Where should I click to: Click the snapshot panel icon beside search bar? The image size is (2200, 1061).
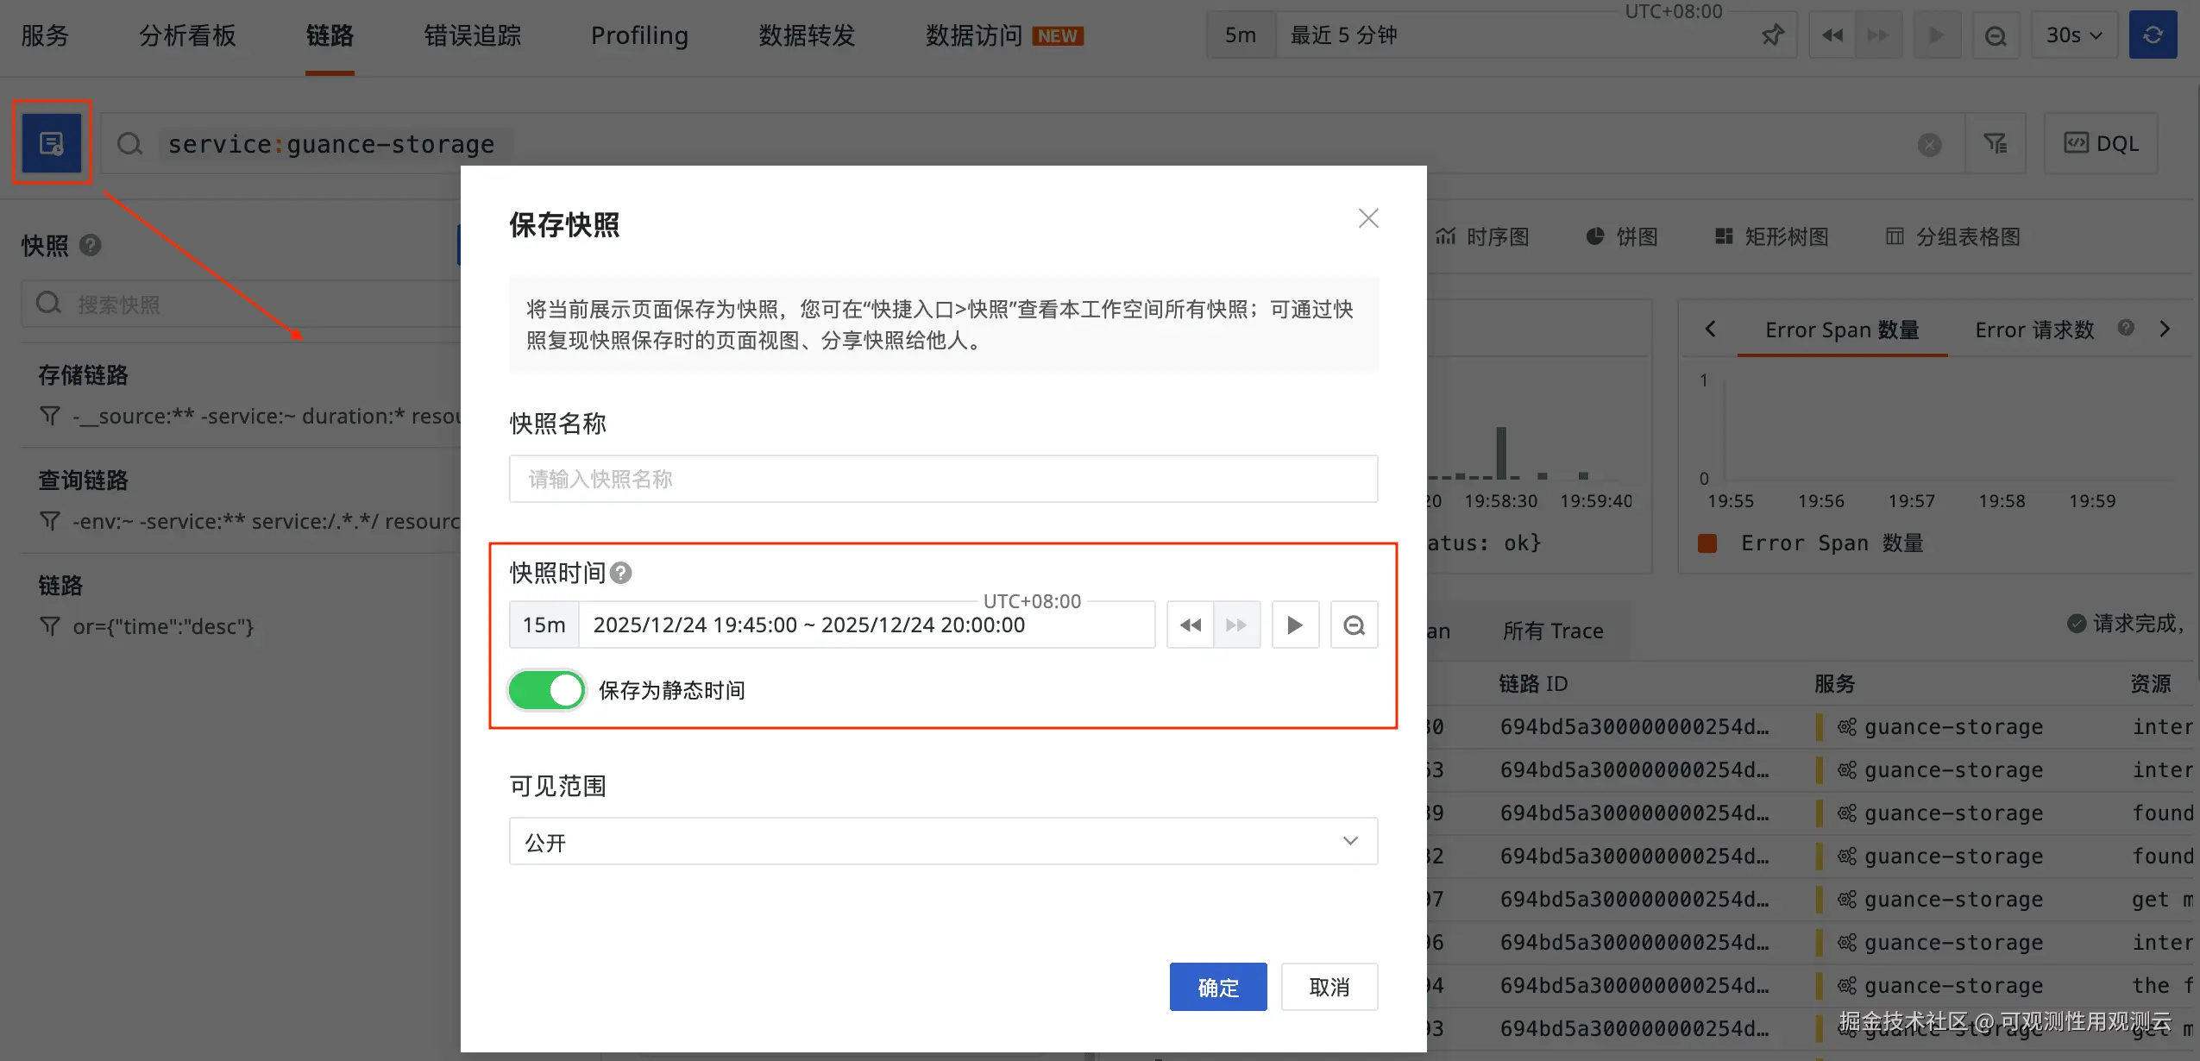tap(52, 143)
